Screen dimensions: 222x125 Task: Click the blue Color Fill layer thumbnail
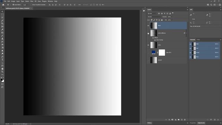pyautogui.click(x=153, y=52)
